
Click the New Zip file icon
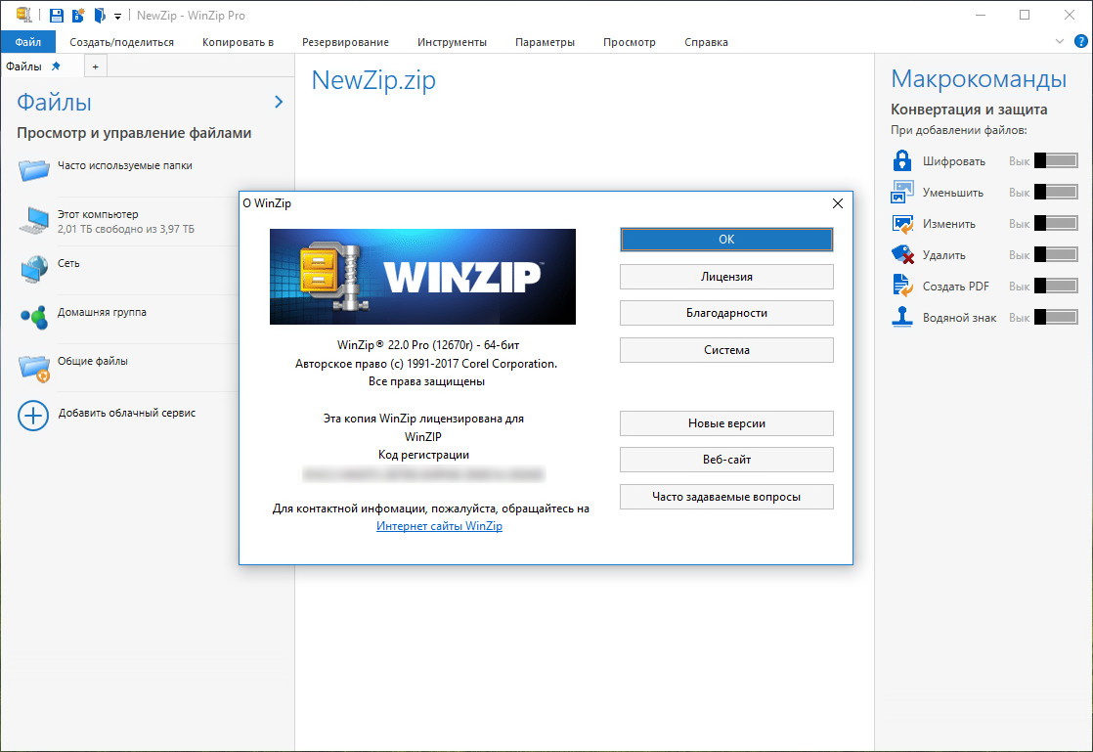point(78,16)
